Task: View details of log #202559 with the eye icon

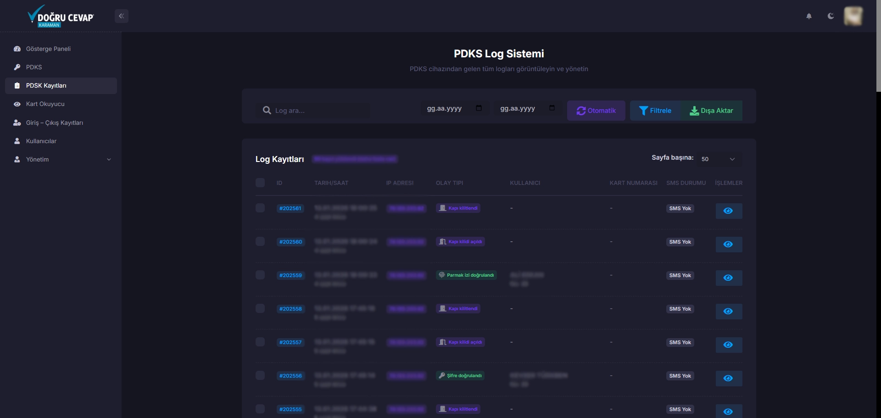Action: click(728, 278)
